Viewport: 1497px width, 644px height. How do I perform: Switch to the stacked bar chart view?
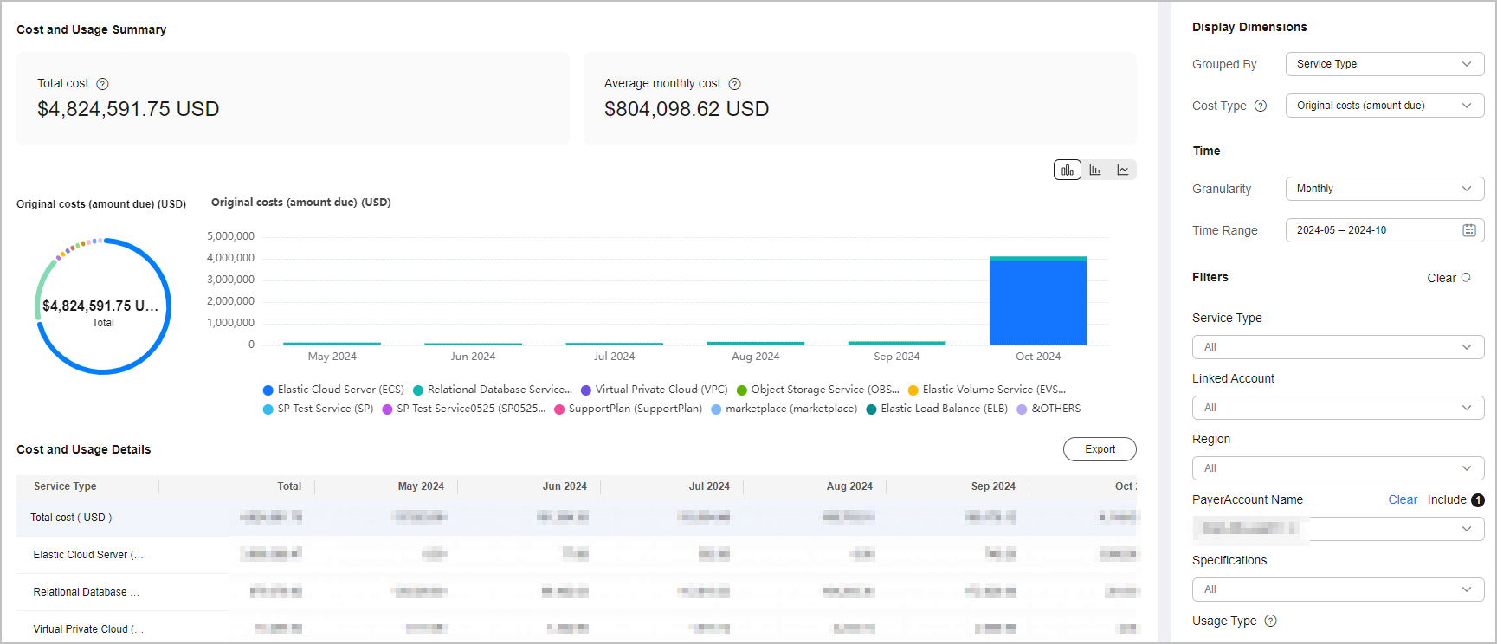[1068, 171]
